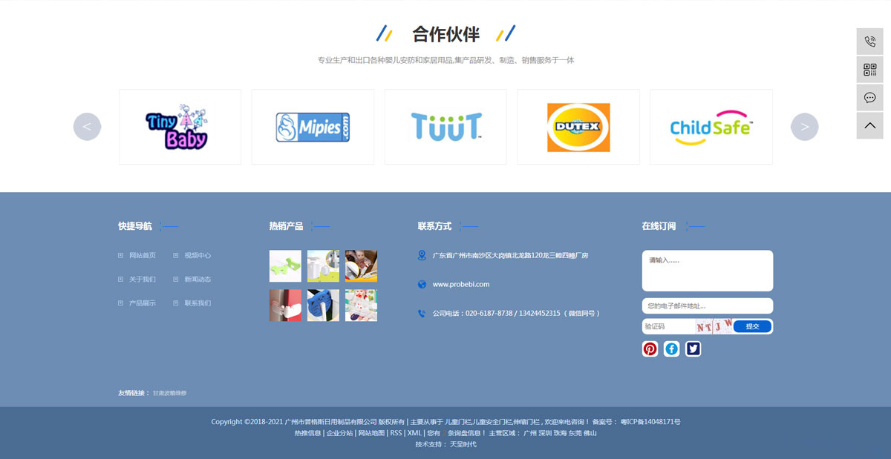Open the QR code icon in side toolbar
This screenshot has width=891, height=459.
point(869,70)
